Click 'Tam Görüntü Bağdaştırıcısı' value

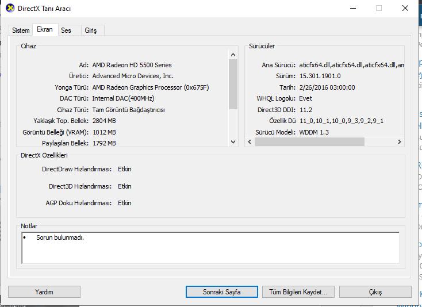click(128, 110)
